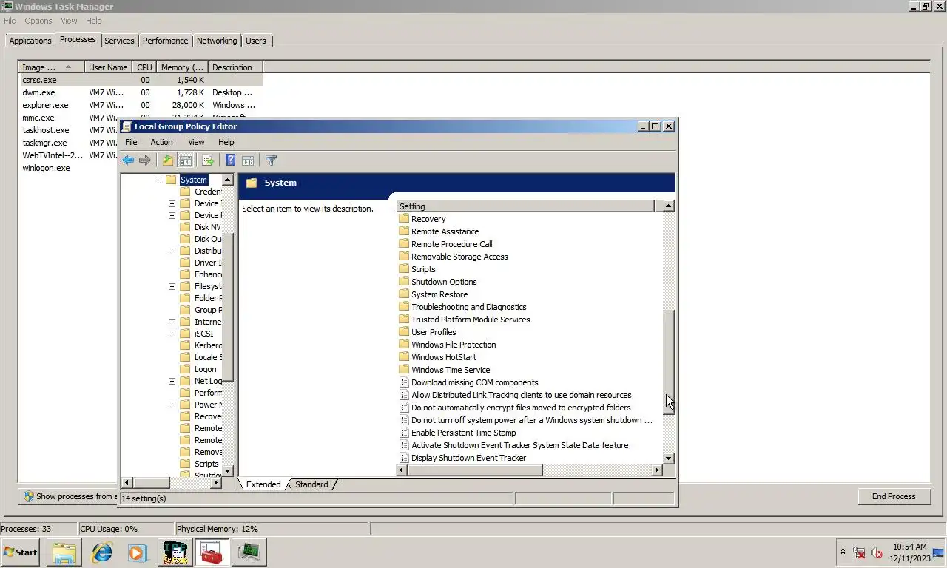This screenshot has width=947, height=568.
Task: Select the dwm.exe process row
Action: pos(141,92)
